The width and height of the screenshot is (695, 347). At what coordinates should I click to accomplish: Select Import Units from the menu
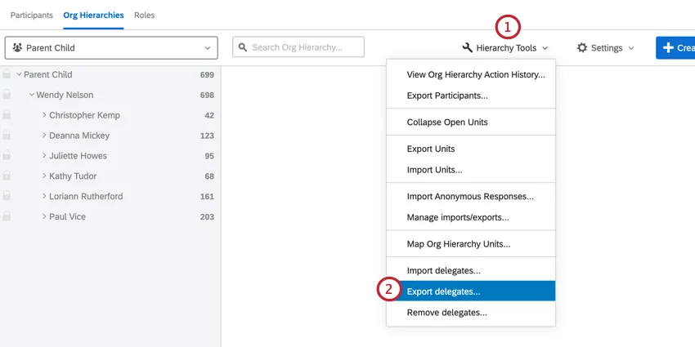click(x=434, y=170)
